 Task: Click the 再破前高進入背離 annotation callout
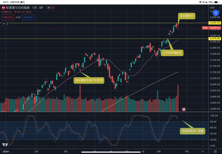[192, 131]
